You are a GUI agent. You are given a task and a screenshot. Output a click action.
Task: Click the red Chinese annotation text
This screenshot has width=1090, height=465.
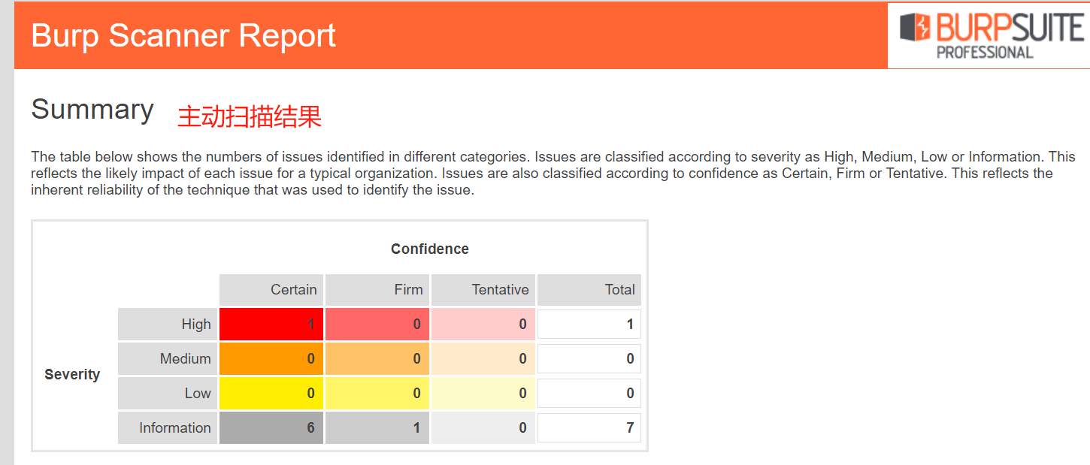click(250, 116)
